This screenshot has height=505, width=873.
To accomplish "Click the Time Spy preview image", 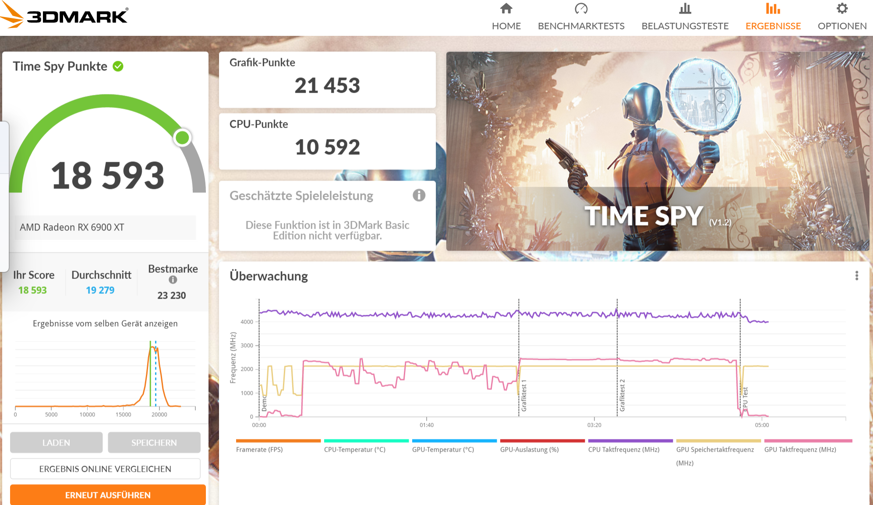I will pyautogui.click(x=657, y=151).
